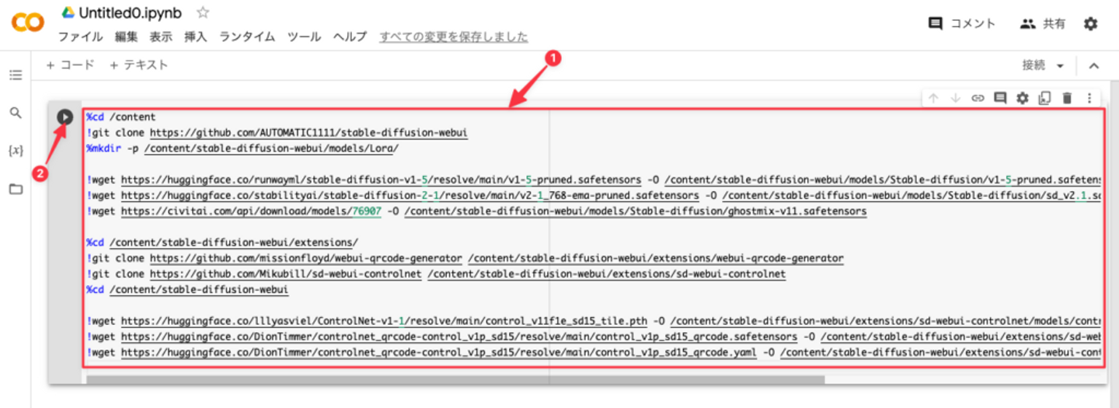The height and width of the screenshot is (408, 1119).
Task: Open the files folder sidebar icon
Action: point(16,189)
